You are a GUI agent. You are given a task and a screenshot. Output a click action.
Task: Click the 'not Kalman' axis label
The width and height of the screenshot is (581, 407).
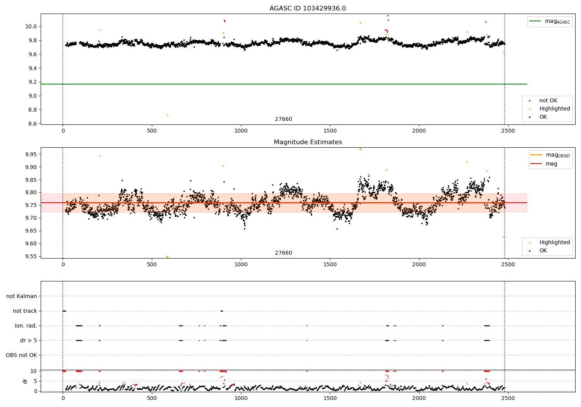[22, 296]
